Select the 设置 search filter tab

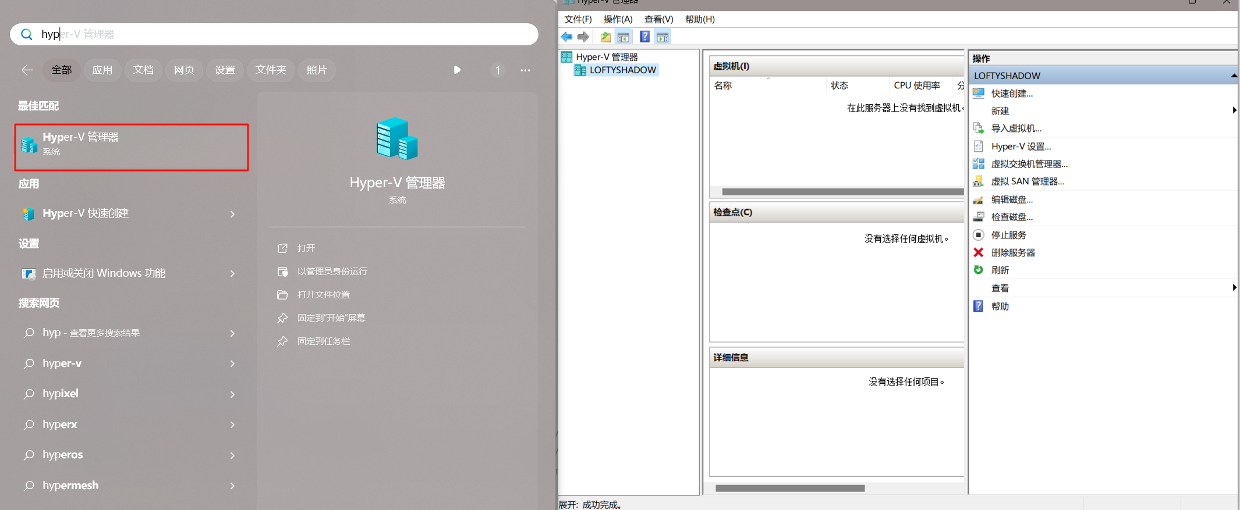225,70
